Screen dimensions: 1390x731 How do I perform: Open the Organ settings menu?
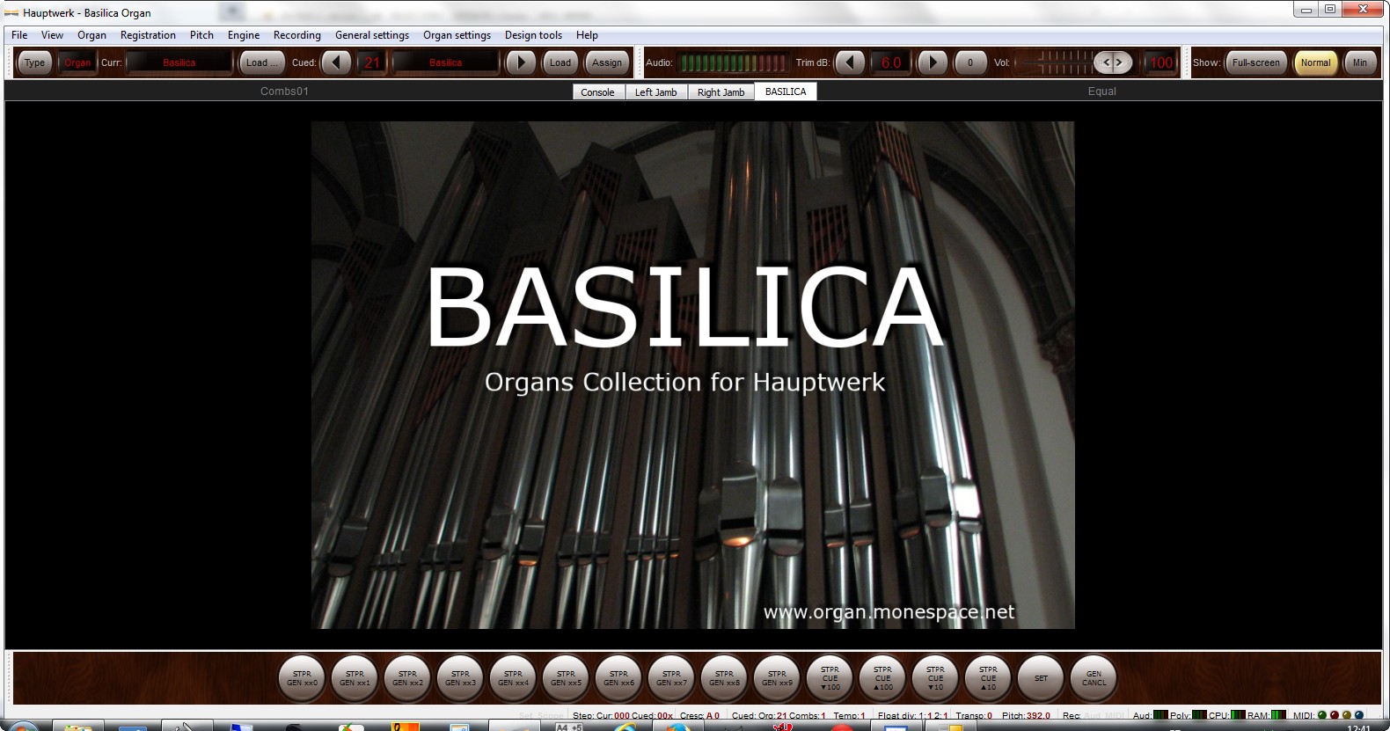457,35
